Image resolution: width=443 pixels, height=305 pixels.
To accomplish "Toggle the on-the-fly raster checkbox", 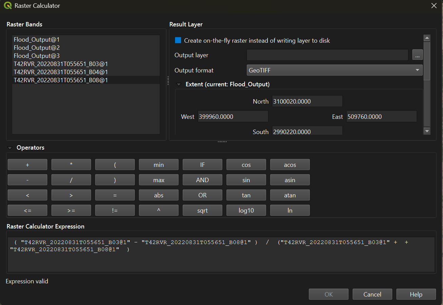I will coord(178,41).
